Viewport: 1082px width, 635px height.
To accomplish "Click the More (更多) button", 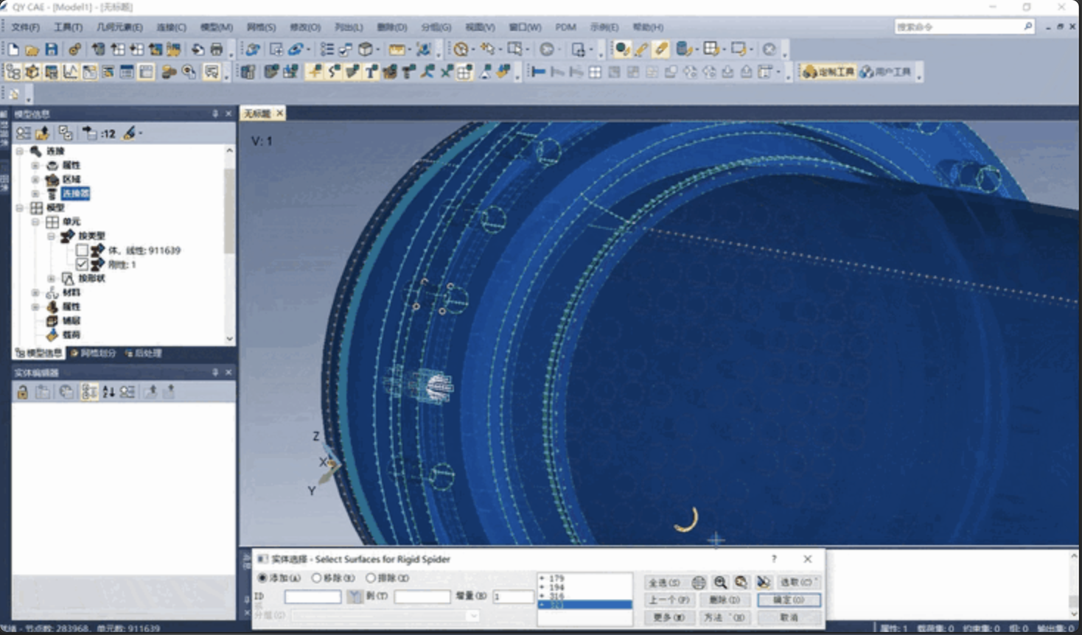I will pyautogui.click(x=669, y=617).
